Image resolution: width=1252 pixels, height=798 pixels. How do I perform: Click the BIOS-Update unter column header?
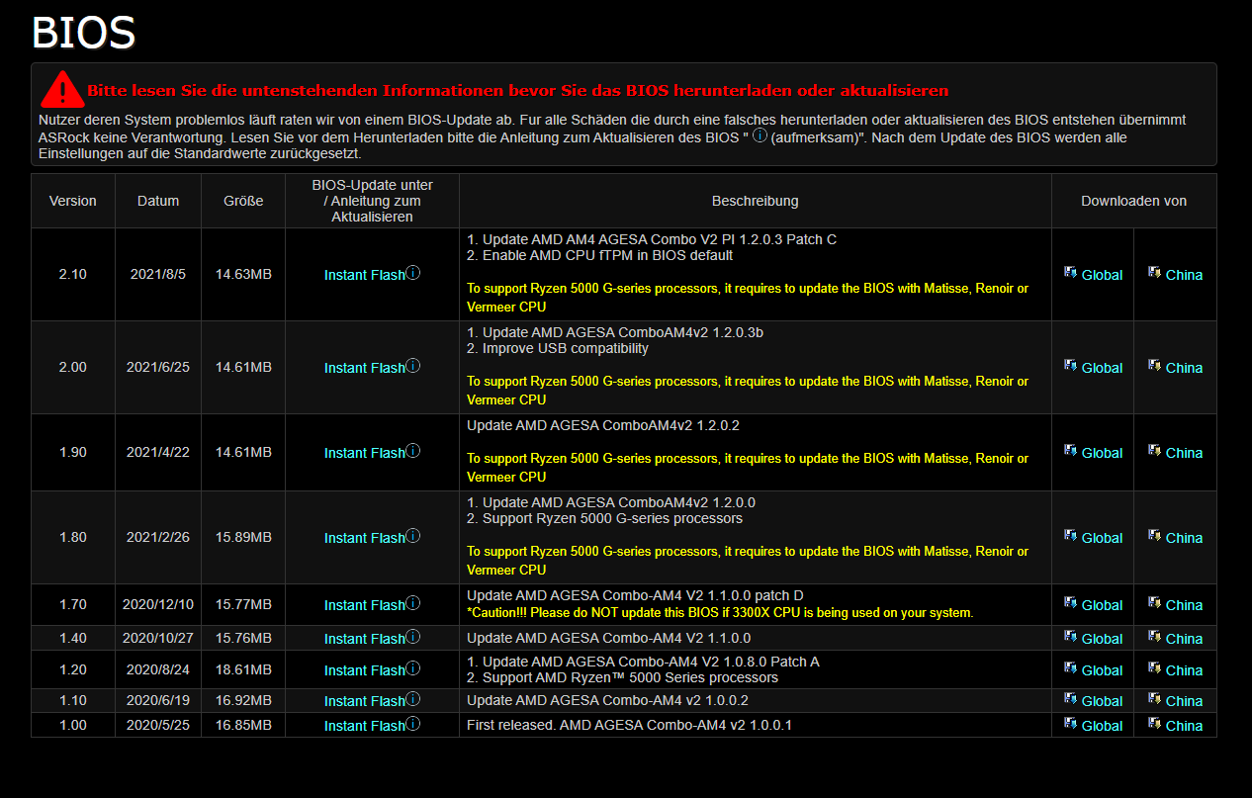372,201
